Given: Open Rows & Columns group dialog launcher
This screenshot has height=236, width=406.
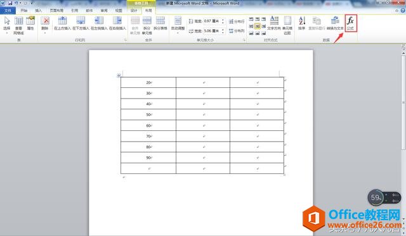Looking at the screenshot, I should tap(126, 40).
